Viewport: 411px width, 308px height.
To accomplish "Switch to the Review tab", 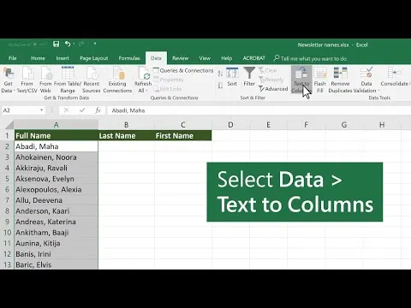I will click(180, 58).
